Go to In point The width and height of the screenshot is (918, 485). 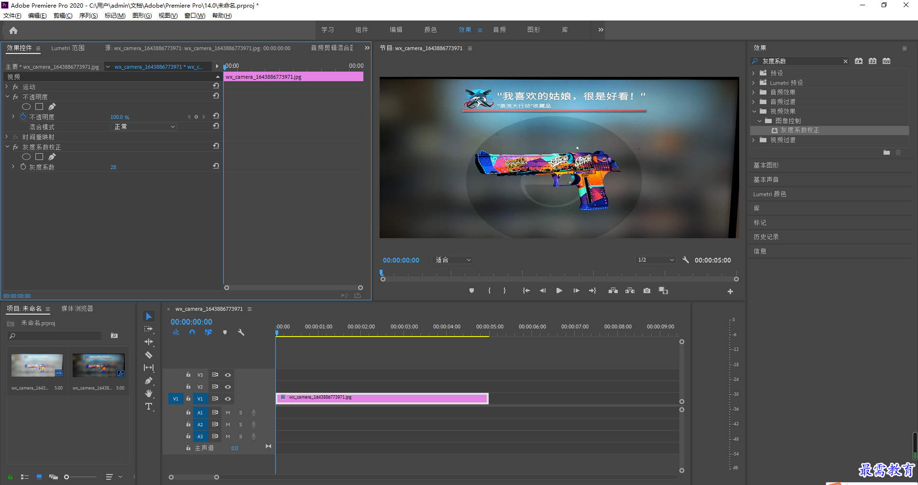[526, 290]
